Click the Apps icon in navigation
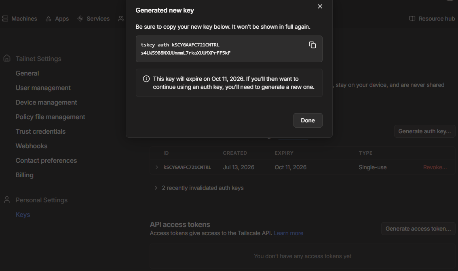This screenshot has width=458, height=271. click(x=49, y=19)
